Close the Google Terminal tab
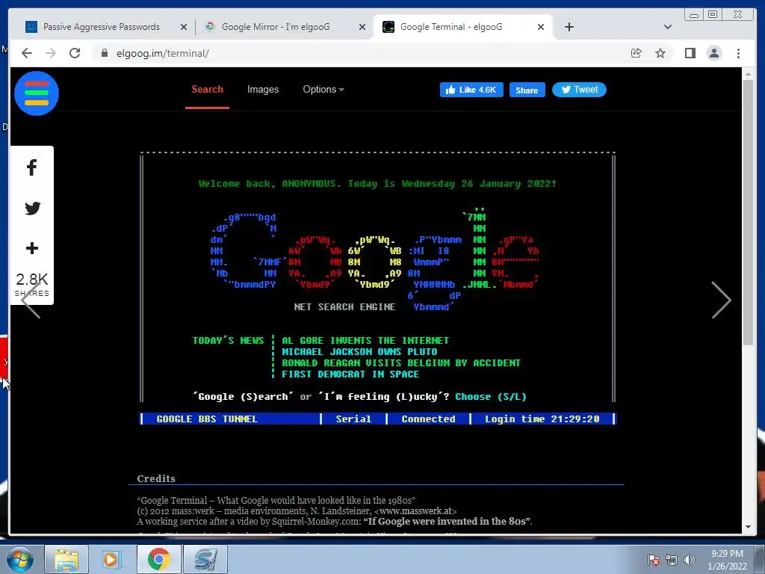The width and height of the screenshot is (765, 574). (x=541, y=27)
